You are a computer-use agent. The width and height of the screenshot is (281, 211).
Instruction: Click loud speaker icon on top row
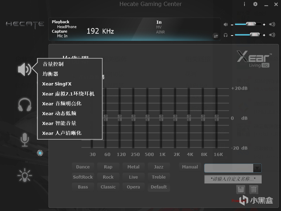point(272,24)
